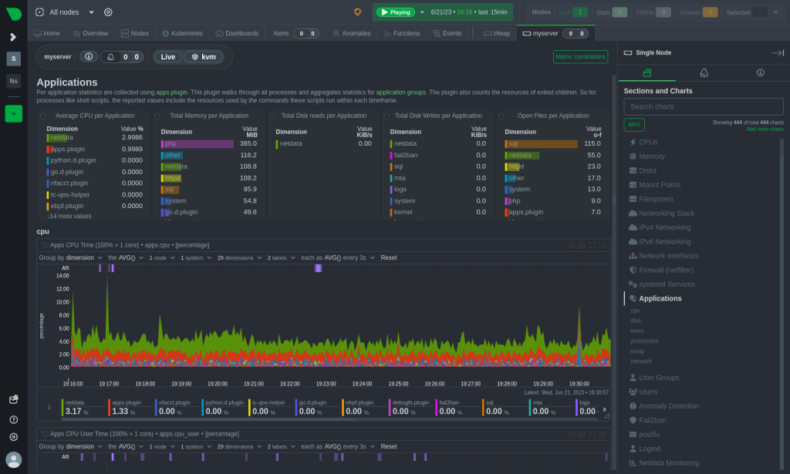Select the apps.plugin legend color swatch
Image resolution: width=790 pixels, height=474 pixels.
click(110, 408)
